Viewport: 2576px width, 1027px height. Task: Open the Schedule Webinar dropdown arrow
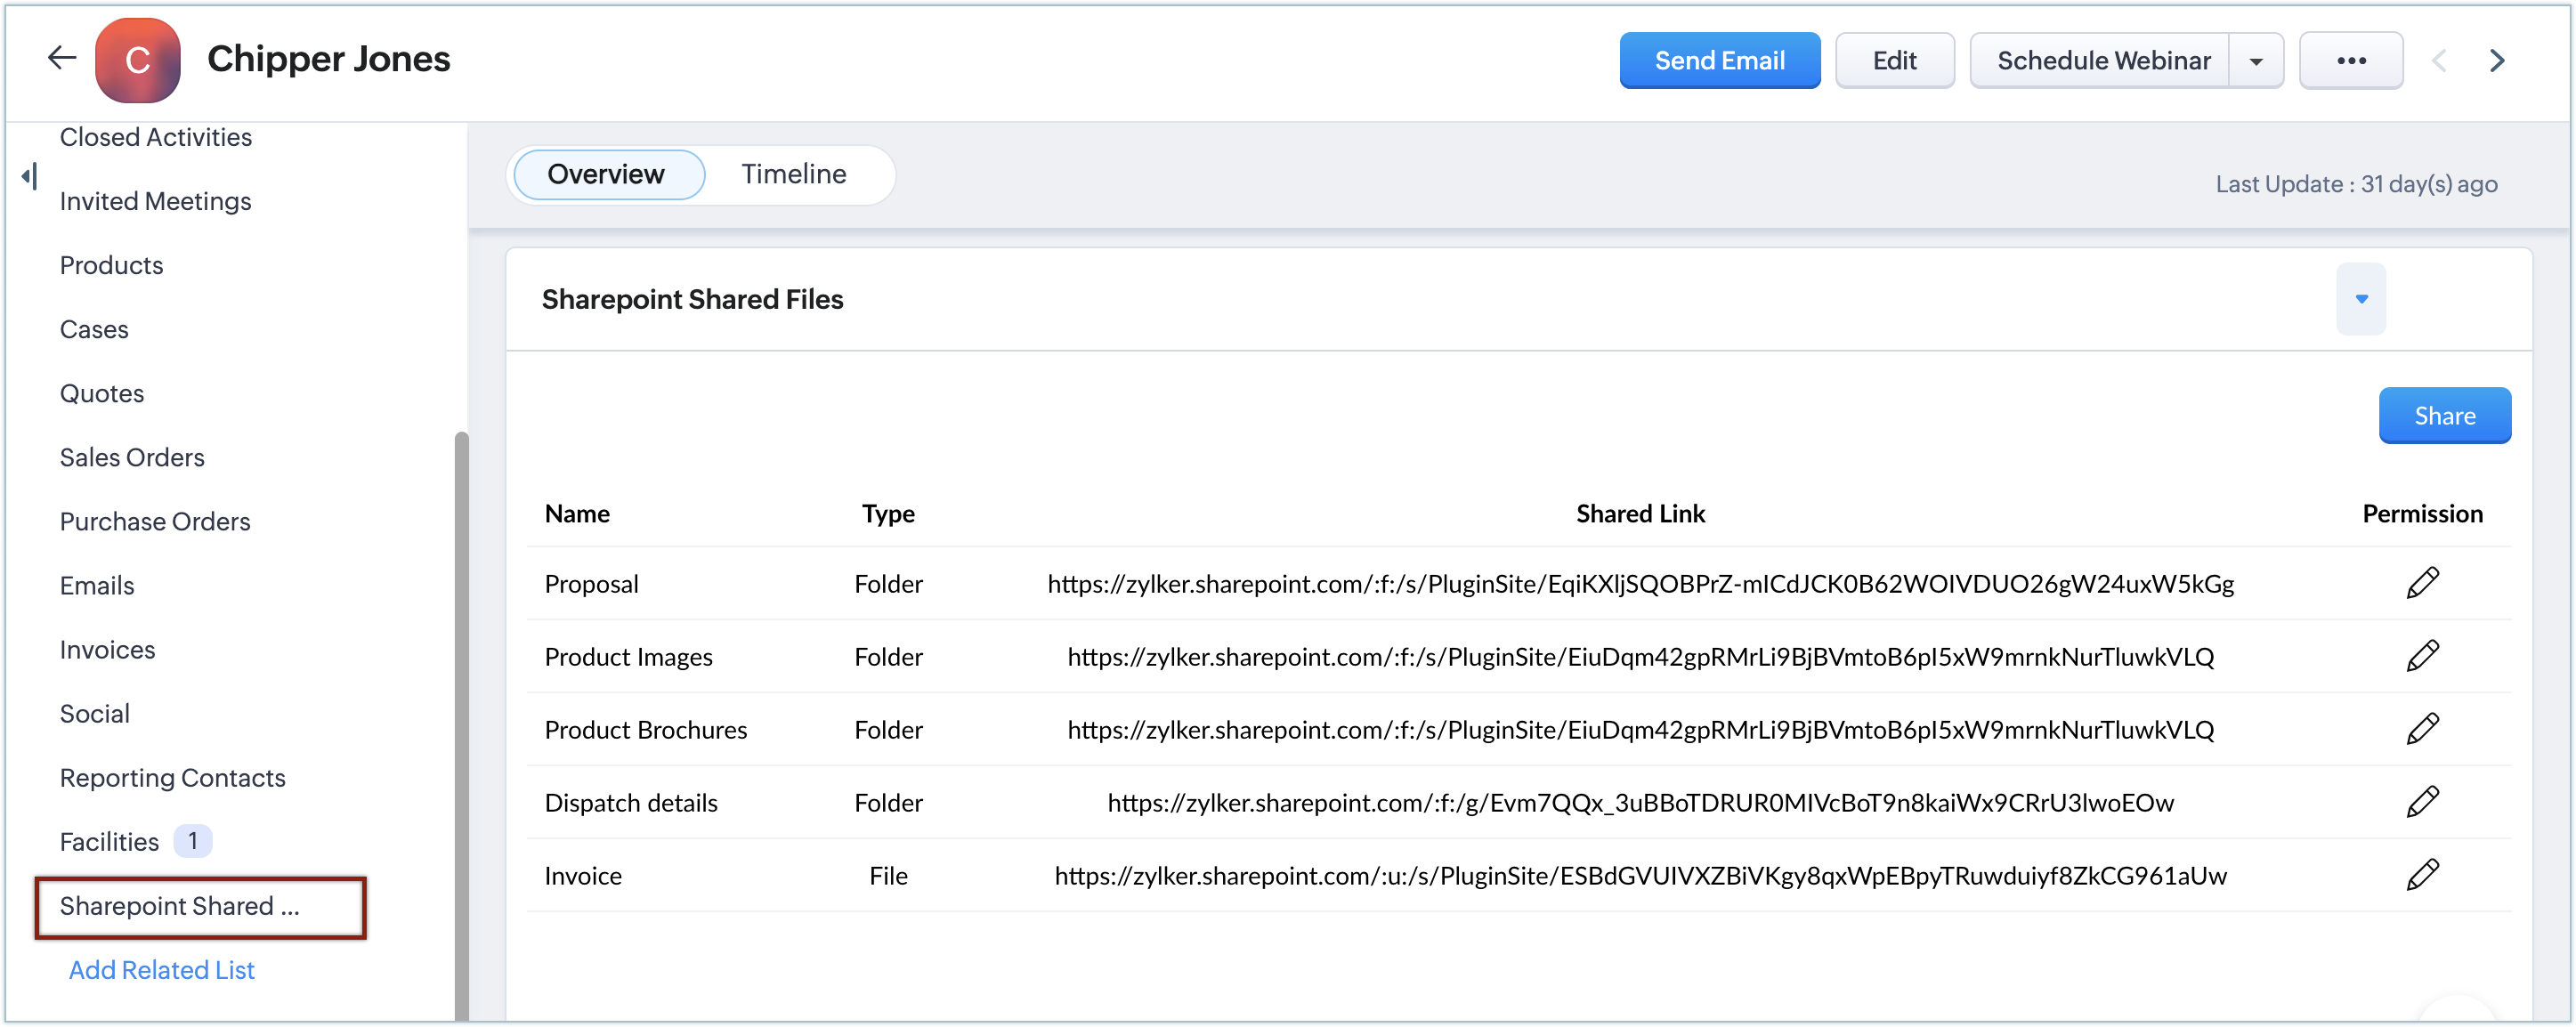(2255, 61)
